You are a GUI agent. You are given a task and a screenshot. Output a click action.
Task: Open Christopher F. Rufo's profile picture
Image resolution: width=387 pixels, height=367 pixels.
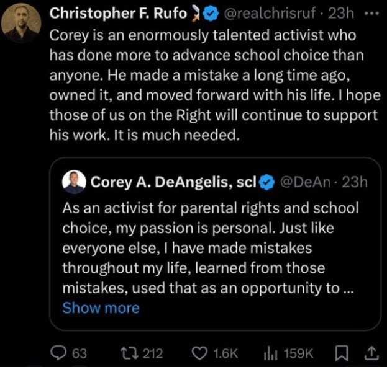coord(21,24)
